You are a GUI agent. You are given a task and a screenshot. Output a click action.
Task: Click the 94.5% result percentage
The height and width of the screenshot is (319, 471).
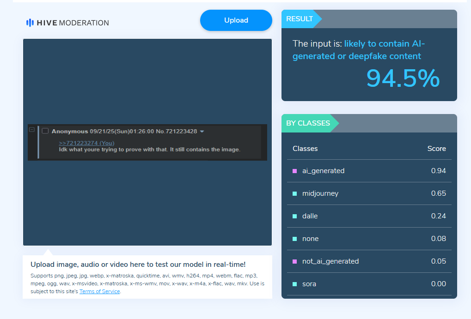click(x=403, y=78)
